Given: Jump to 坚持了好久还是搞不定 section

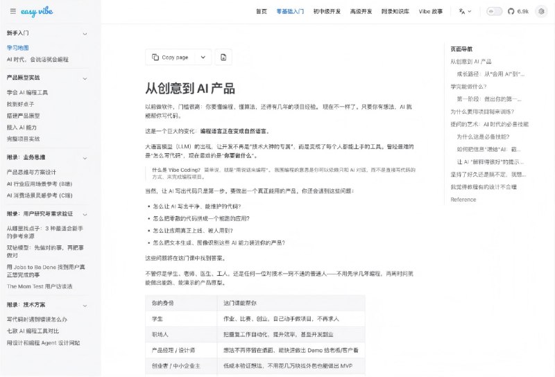Looking at the screenshot, I should click(488, 175).
